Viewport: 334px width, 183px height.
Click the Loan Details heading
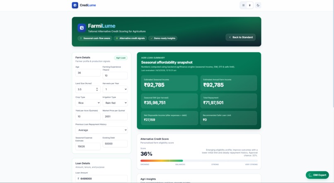(x=82, y=163)
